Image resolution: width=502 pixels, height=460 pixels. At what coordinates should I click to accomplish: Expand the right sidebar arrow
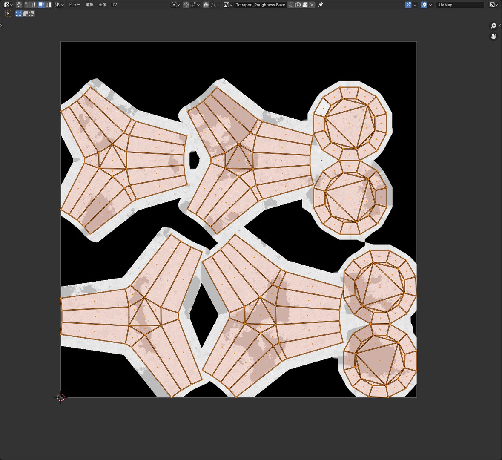pos(500,25)
